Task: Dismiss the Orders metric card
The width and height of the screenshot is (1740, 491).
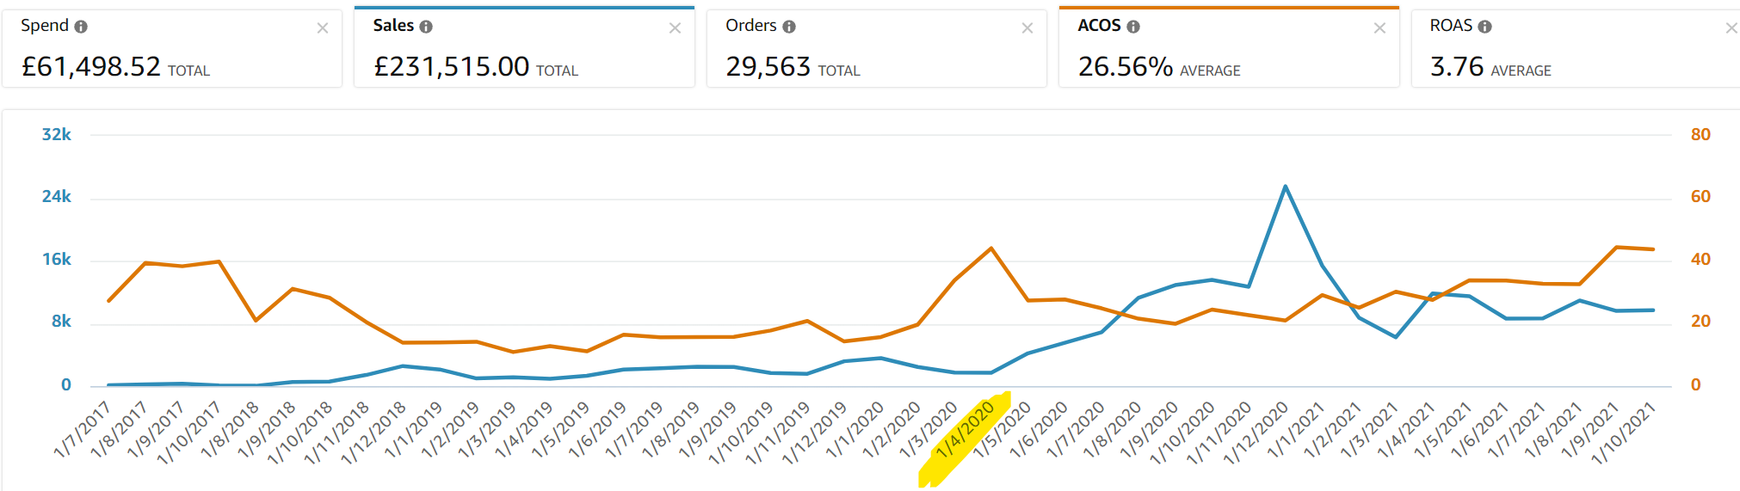Action: point(1027,28)
